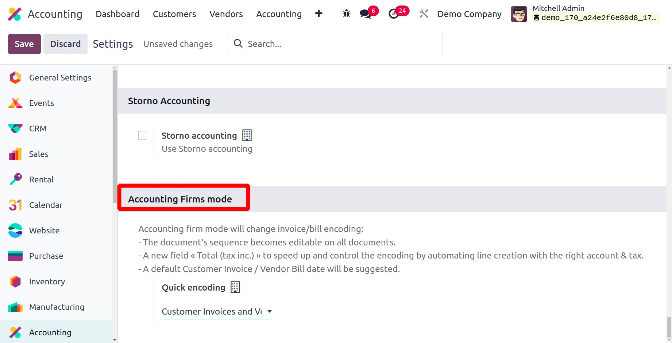Click the Accounting app logo icon

15,14
